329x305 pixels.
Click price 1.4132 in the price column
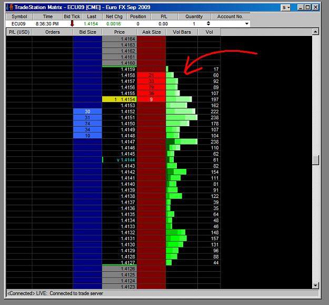119,232
